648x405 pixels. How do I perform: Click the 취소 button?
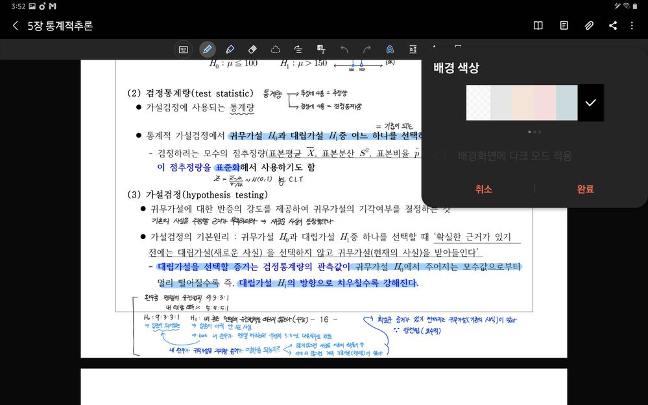coord(483,189)
